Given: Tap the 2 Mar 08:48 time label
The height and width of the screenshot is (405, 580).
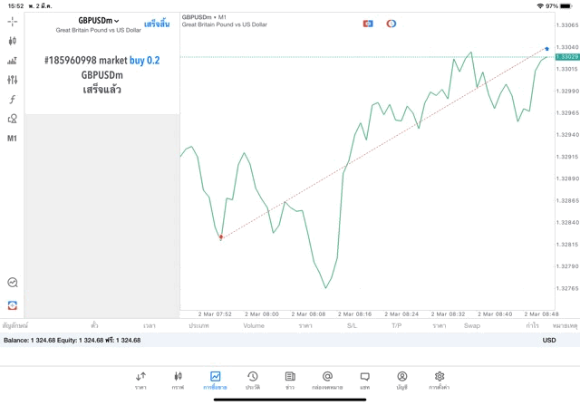Looking at the screenshot, I should [541, 314].
